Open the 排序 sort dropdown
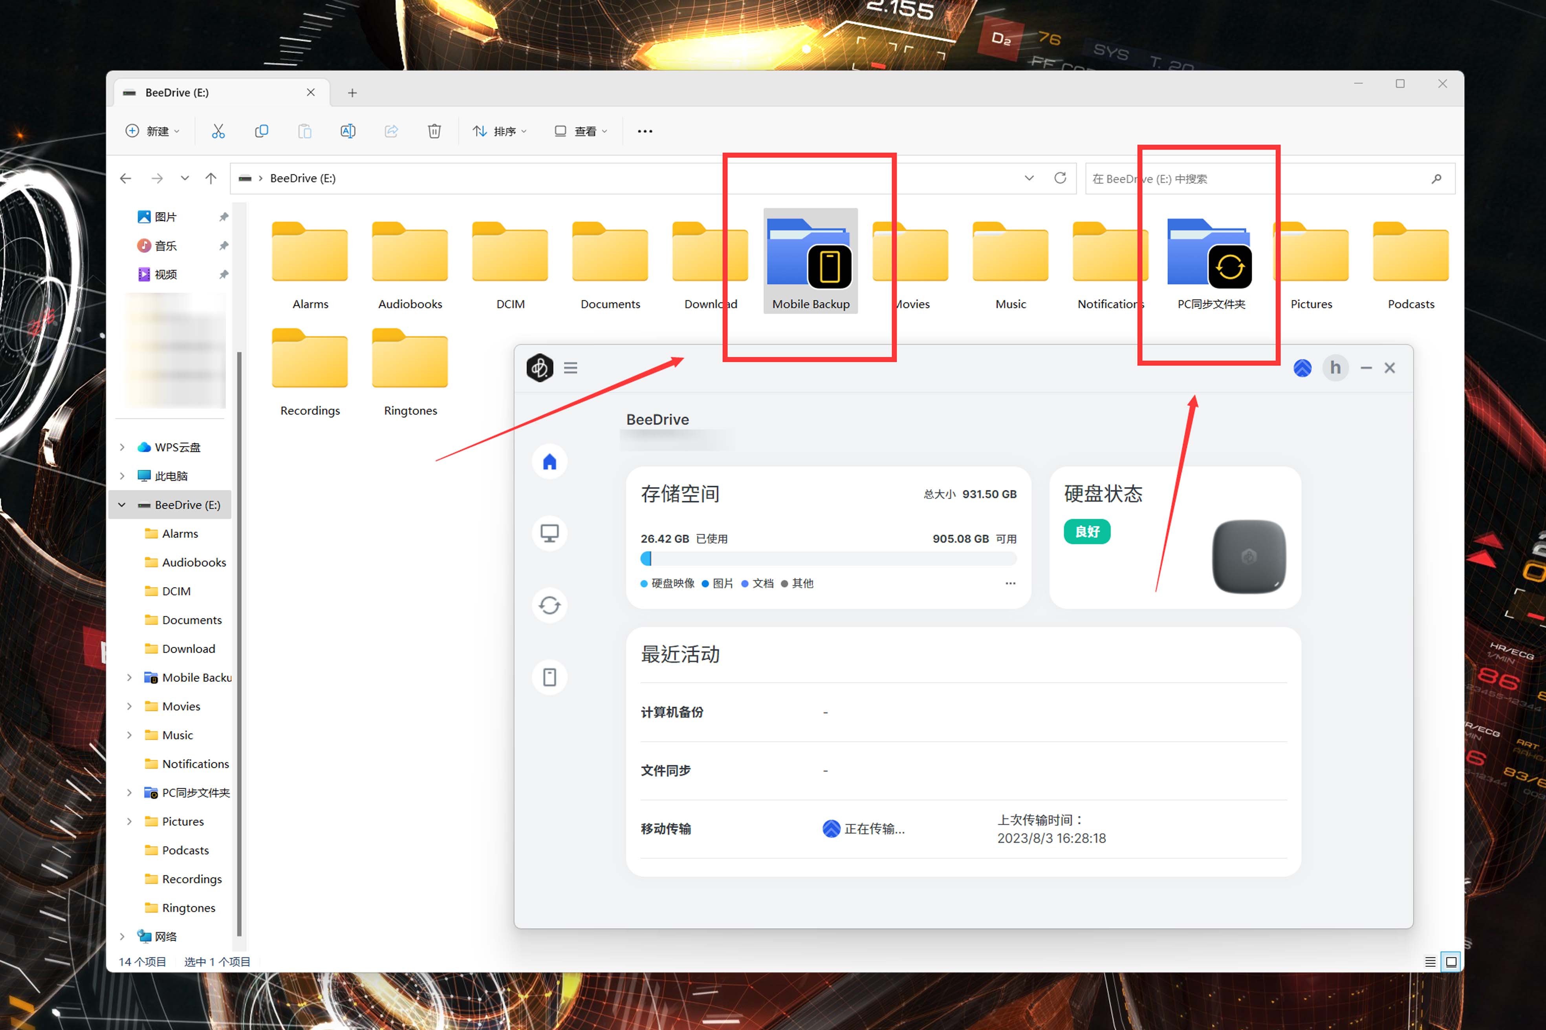1546x1030 pixels. pyautogui.click(x=500, y=131)
